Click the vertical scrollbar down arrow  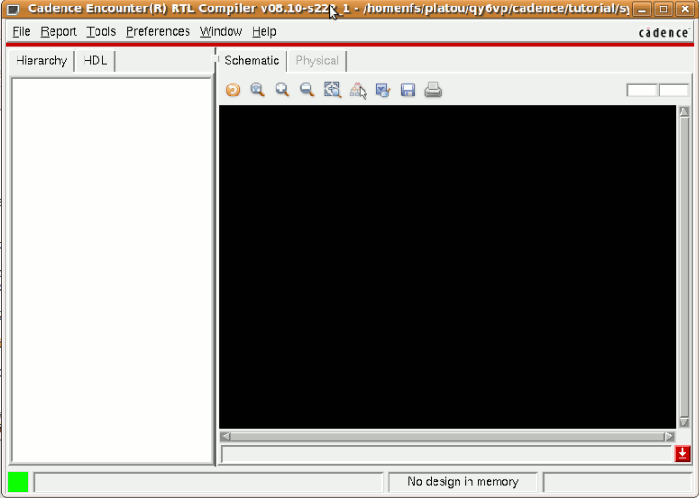pyautogui.click(x=683, y=423)
